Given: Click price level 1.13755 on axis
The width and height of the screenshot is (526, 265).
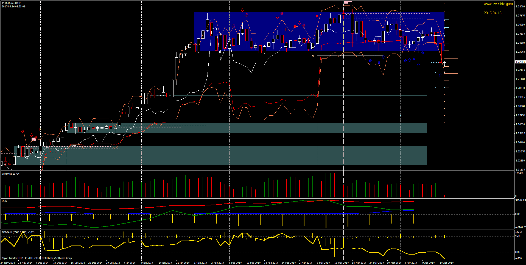Looking at the screenshot, I should (x=520, y=152).
